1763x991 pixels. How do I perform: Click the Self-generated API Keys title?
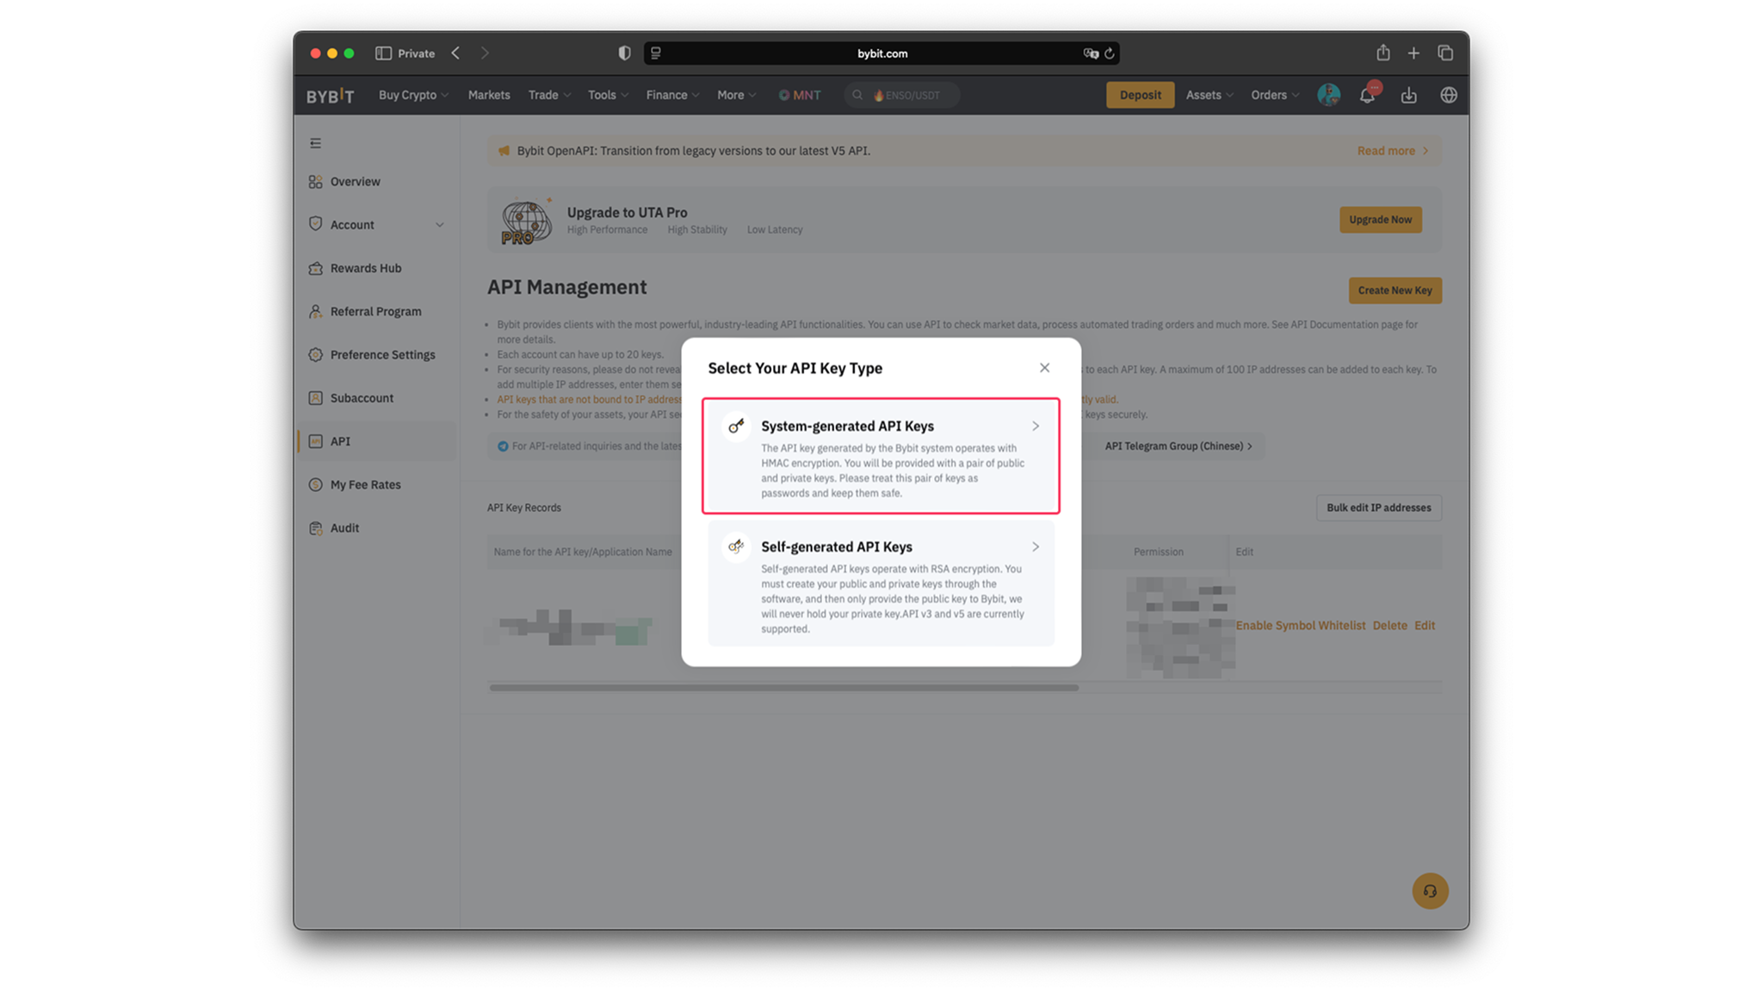pyautogui.click(x=836, y=547)
